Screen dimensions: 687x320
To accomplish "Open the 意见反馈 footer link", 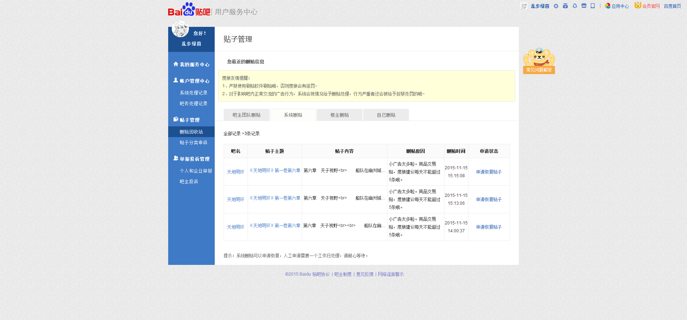I will 365,275.
